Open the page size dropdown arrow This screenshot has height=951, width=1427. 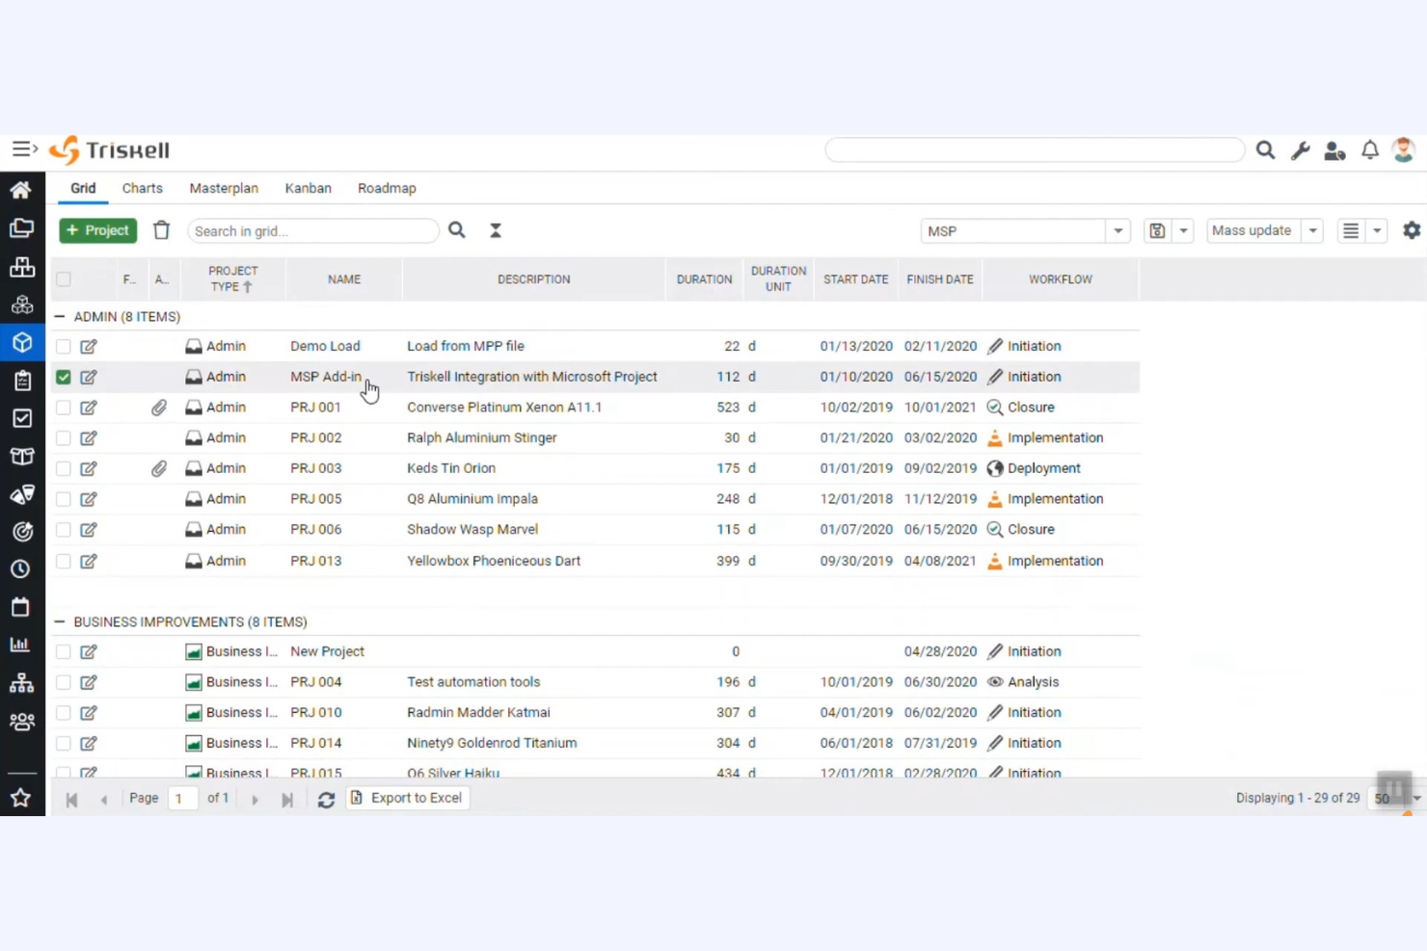point(1416,798)
